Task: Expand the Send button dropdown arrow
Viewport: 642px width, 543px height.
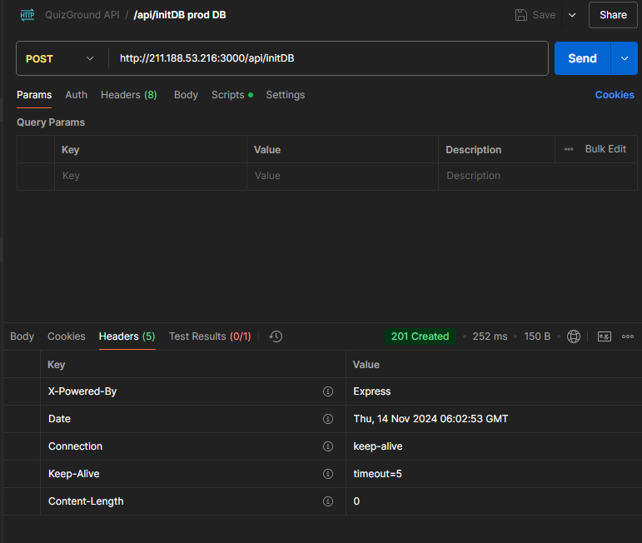Action: (625, 58)
